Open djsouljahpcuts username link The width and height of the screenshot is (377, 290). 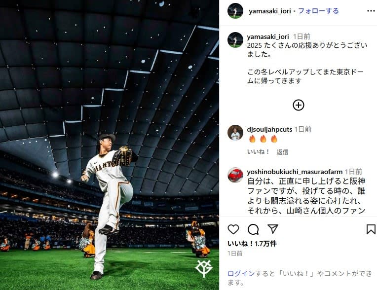pyautogui.click(x=269, y=129)
